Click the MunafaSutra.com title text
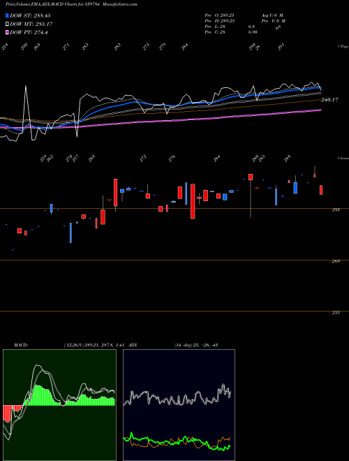Image resolution: width=349 pixels, height=461 pixels. tap(121, 4)
